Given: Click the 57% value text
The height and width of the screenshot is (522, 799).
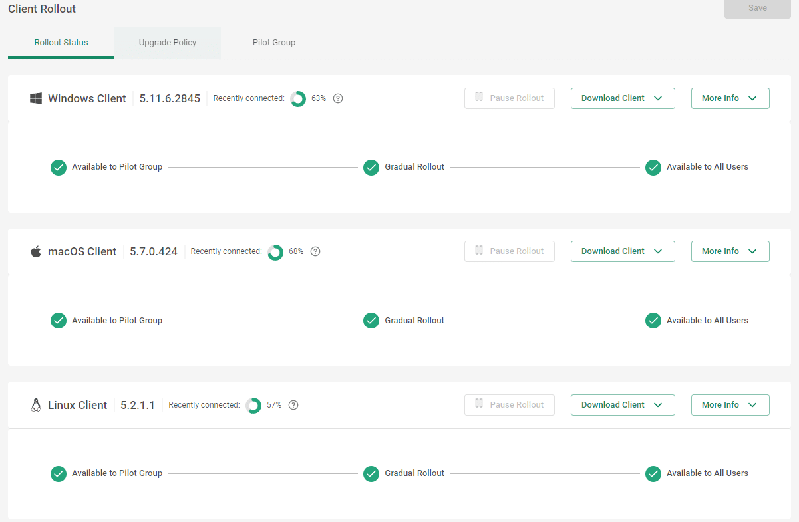Looking at the screenshot, I should click(274, 405).
